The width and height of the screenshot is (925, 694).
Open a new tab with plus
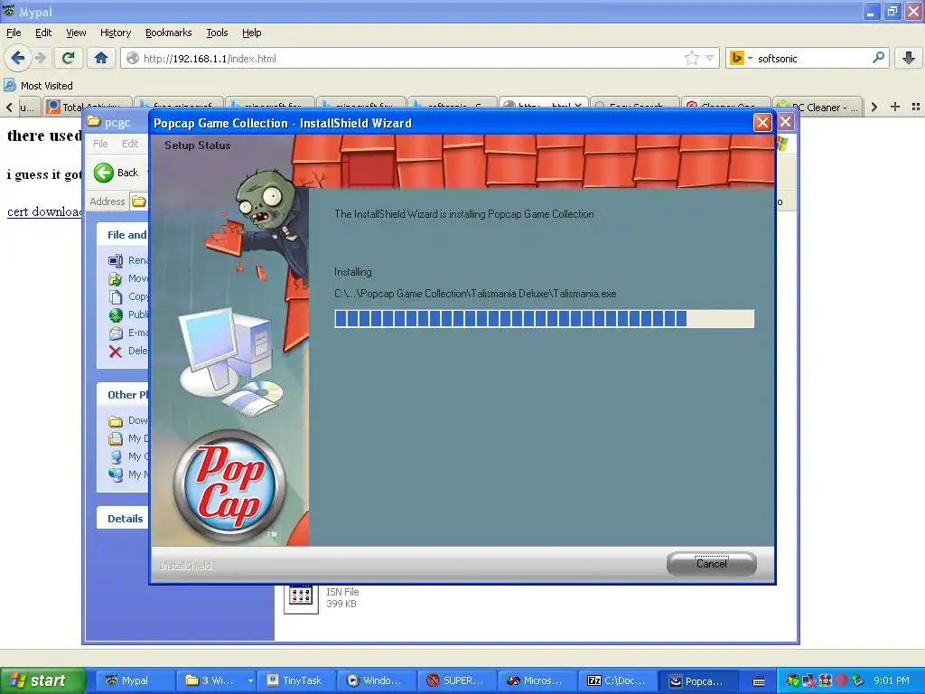tap(895, 107)
